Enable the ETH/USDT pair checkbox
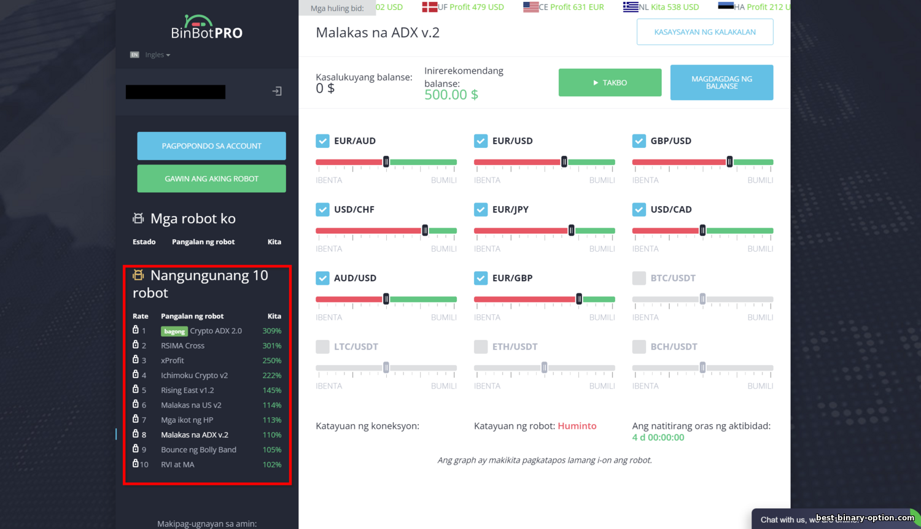This screenshot has width=921, height=529. 481,347
